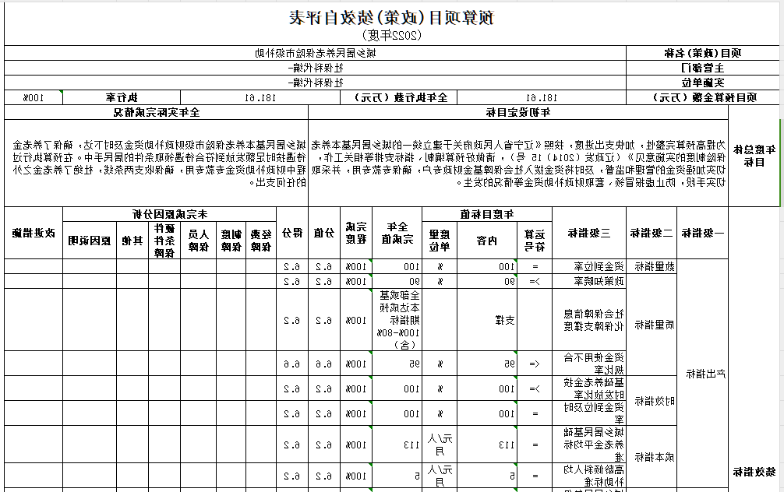This screenshot has width=784, height=492.
Task: Select the 资金使用不合规比率 cell
Action: (x=589, y=363)
